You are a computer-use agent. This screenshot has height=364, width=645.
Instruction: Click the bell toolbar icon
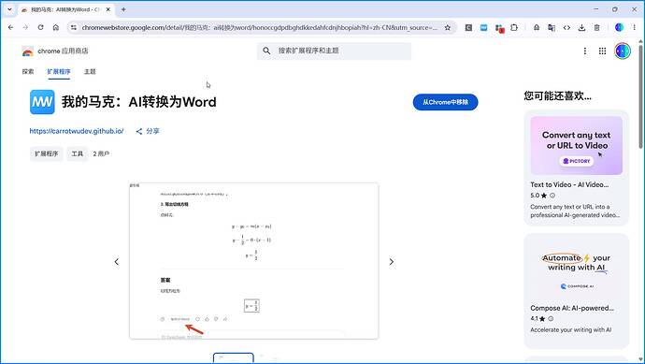(x=537, y=27)
